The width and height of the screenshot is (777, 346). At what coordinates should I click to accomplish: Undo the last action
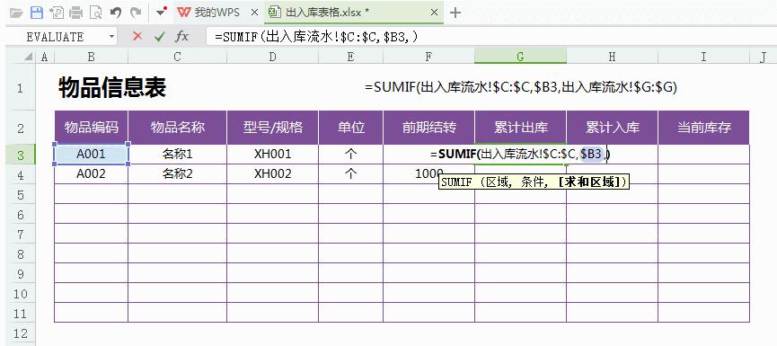coord(116,13)
